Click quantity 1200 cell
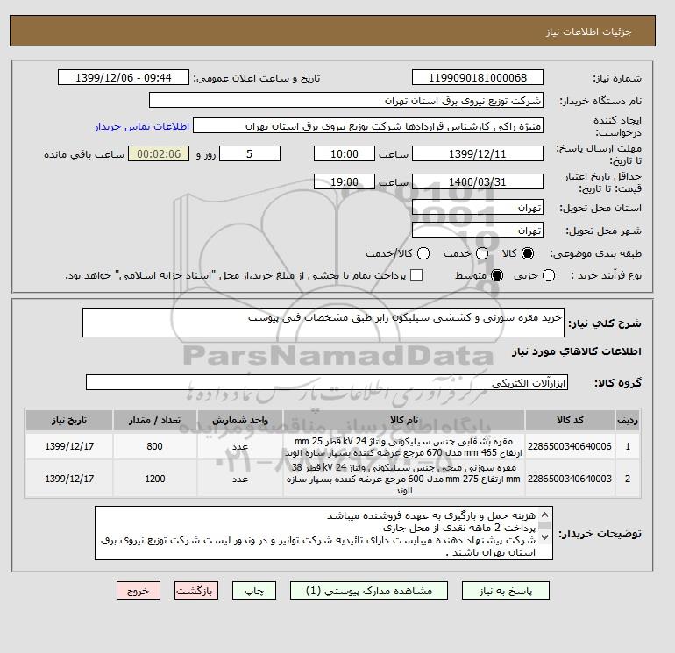The image size is (675, 653). (x=155, y=479)
